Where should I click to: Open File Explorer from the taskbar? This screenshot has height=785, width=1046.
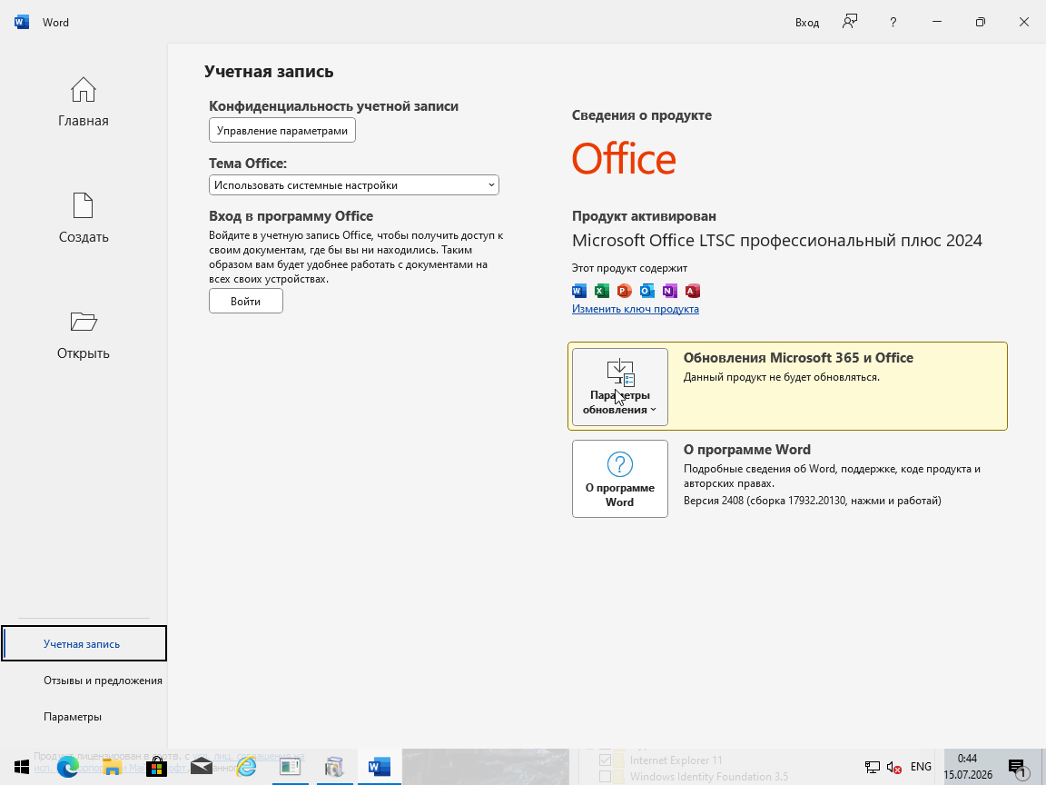pos(112,766)
